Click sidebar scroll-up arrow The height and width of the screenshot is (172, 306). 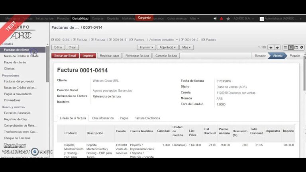point(47,45)
